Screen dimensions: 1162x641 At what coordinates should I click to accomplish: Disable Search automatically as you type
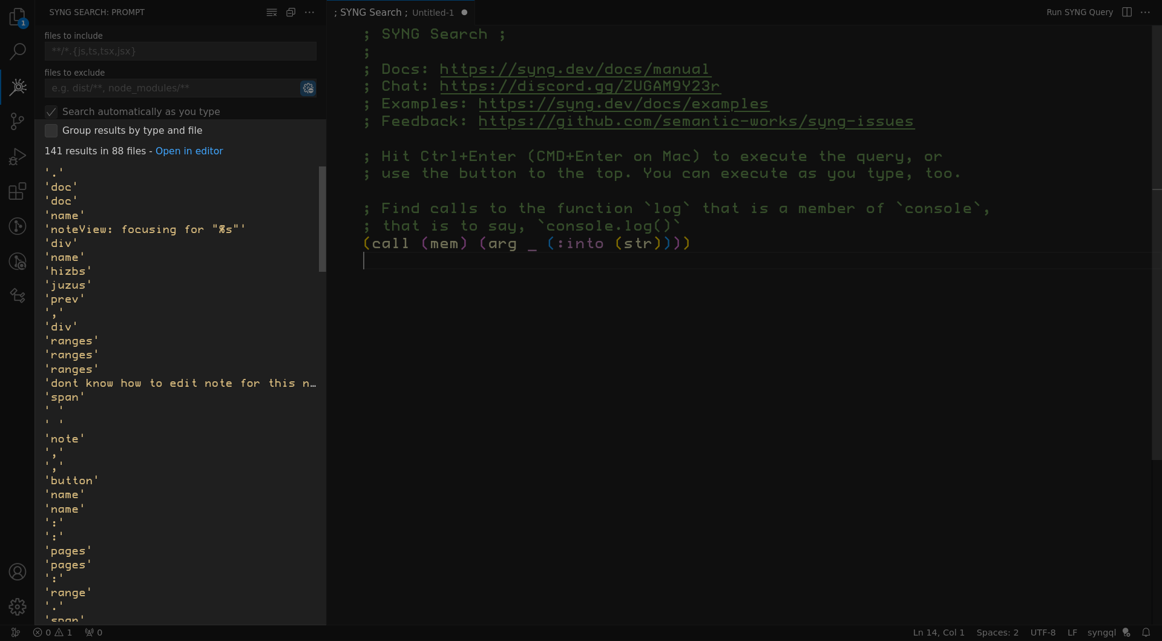coord(51,112)
